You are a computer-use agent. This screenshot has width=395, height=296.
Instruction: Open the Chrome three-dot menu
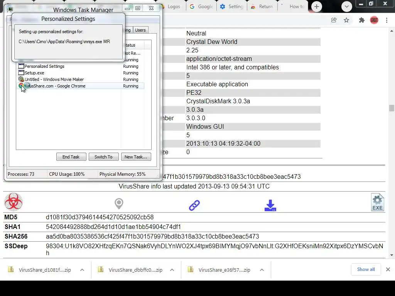(x=387, y=20)
